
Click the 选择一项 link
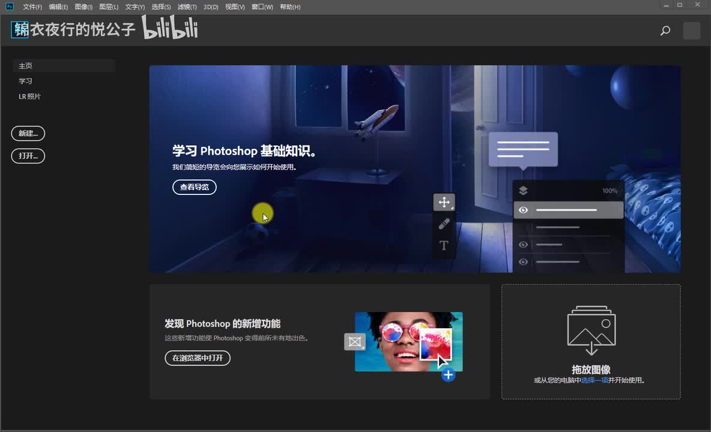pyautogui.click(x=595, y=380)
